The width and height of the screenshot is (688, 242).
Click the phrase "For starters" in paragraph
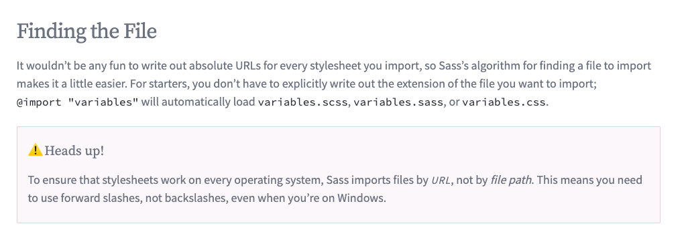coord(168,84)
